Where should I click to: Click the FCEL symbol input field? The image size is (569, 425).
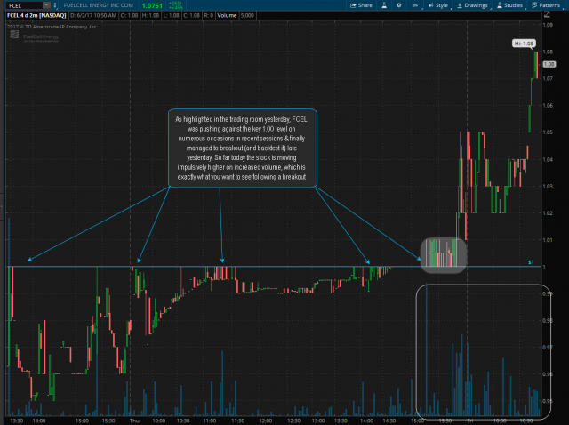tap(21, 5)
